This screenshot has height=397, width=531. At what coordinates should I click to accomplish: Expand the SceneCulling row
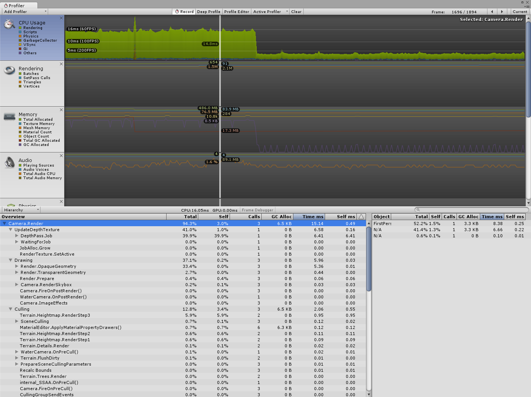(x=17, y=321)
